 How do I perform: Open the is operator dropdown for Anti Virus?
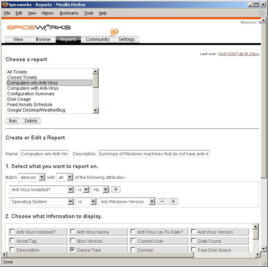click(x=83, y=189)
